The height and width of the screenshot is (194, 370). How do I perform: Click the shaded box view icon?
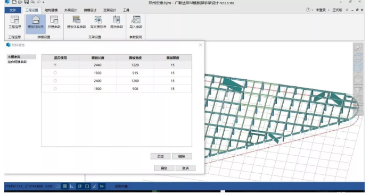(x=358, y=68)
